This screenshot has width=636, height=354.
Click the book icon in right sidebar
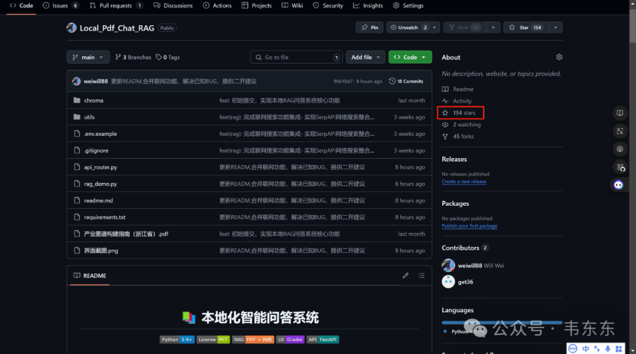click(620, 113)
